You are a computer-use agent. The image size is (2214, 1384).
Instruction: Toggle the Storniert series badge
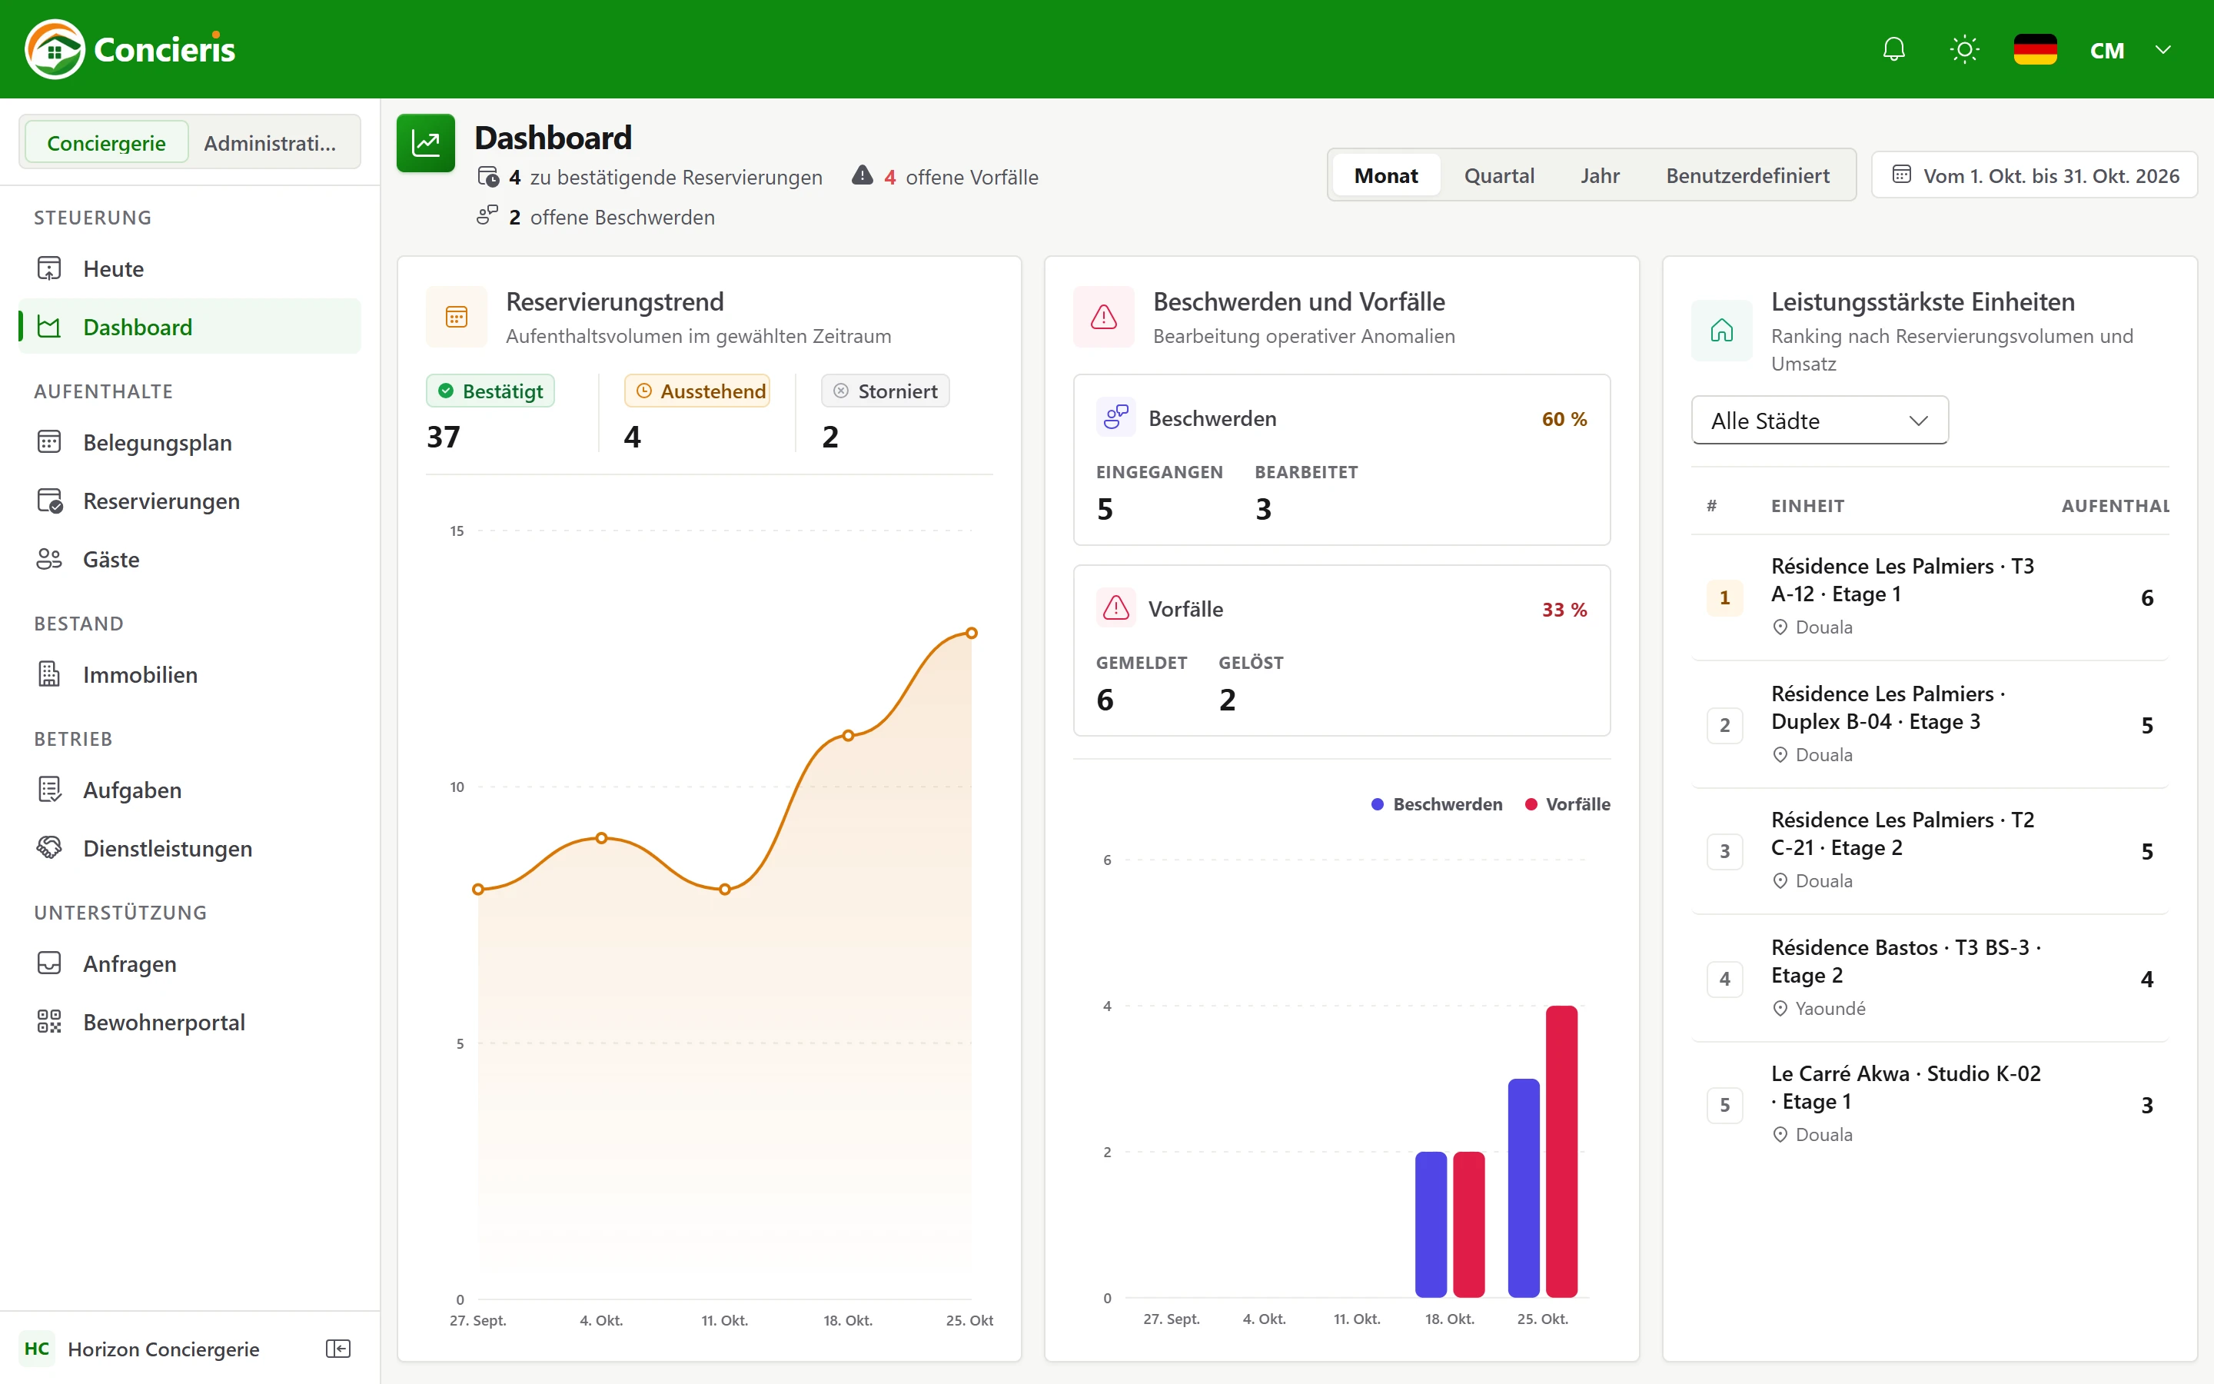(x=886, y=391)
